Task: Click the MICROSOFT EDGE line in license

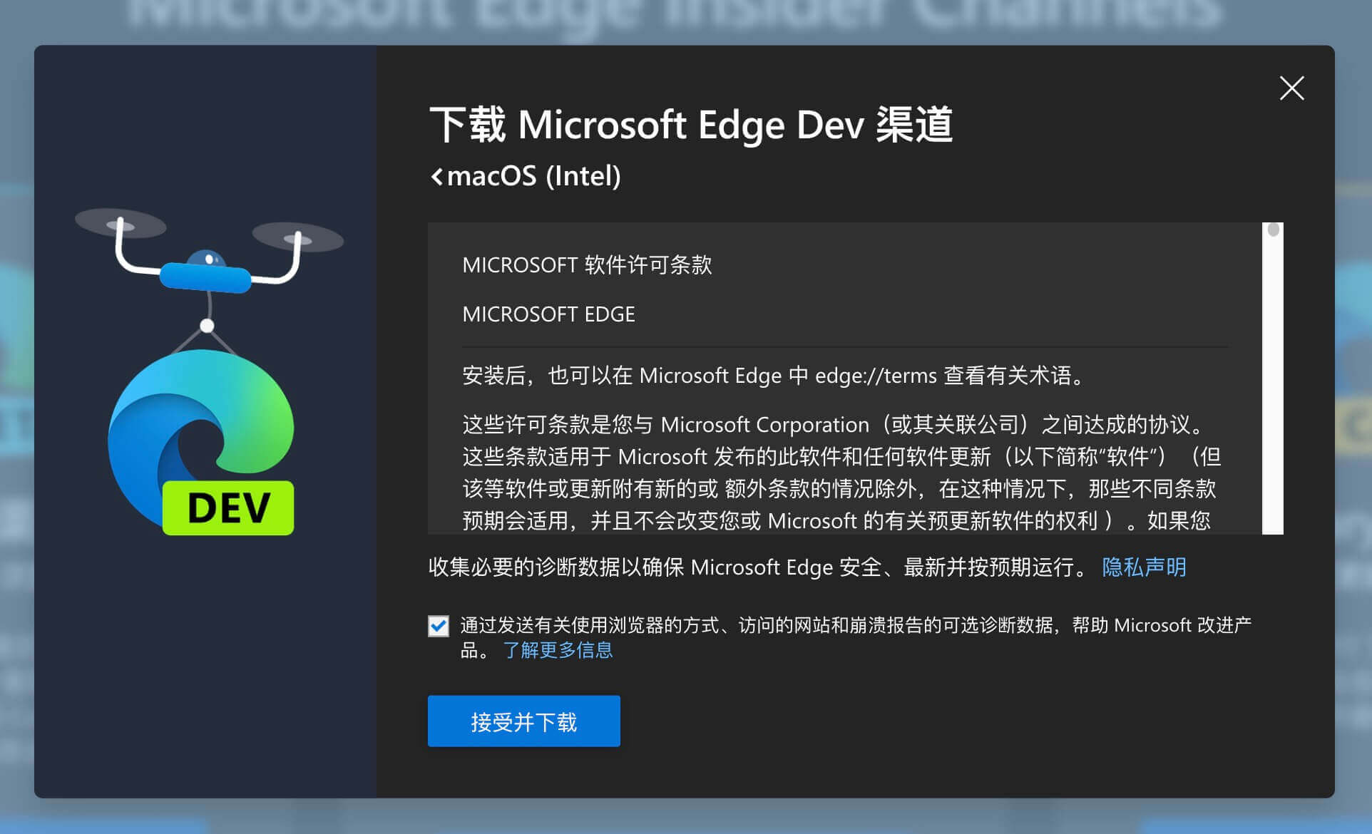Action: (548, 314)
